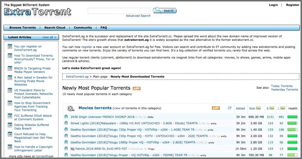Click health bar on Geetha Govindam 1.4GB row
Viewport: 302px width, 159px height.
pyautogui.click(x=292, y=130)
